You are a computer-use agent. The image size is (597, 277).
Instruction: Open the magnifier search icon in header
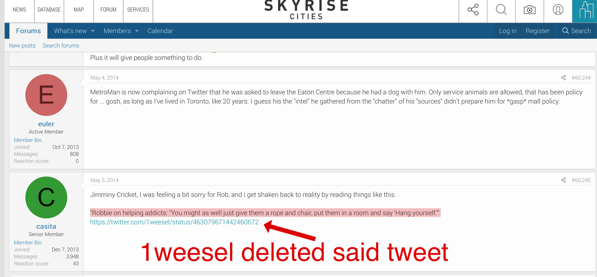click(x=501, y=10)
